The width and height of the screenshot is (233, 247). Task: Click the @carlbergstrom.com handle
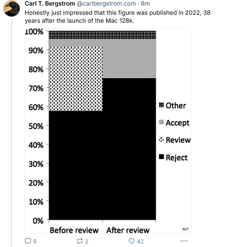[x=106, y=4]
